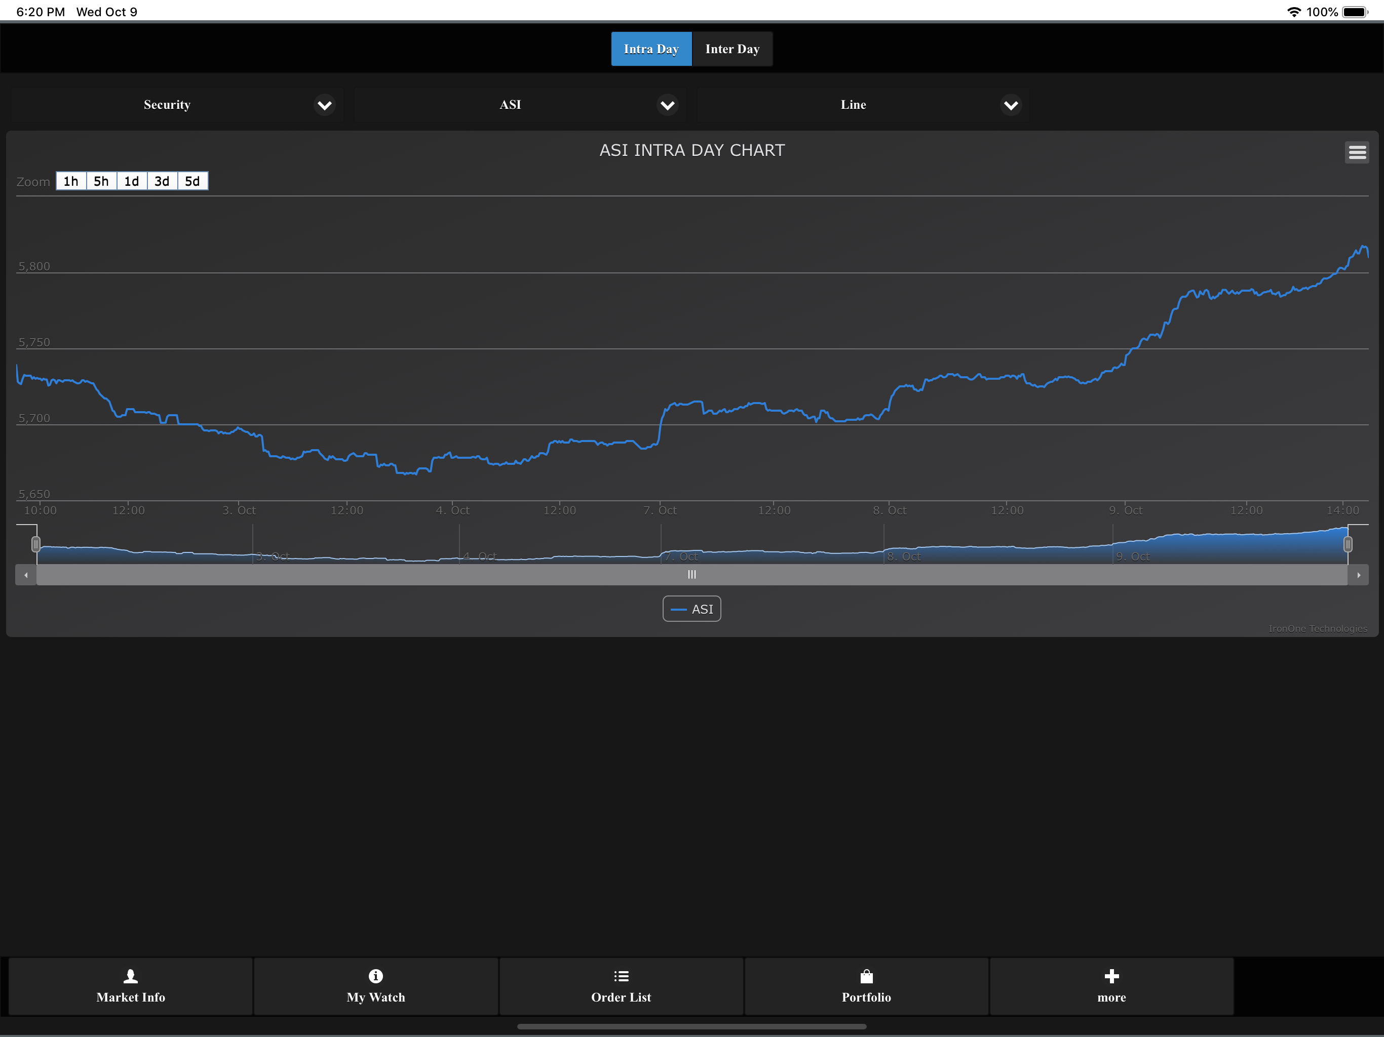The height and width of the screenshot is (1037, 1384).
Task: Open the chart hamburger context menu
Action: pyautogui.click(x=1357, y=152)
